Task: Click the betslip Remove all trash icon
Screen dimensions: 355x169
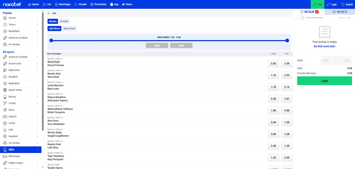Action: pos(349,18)
